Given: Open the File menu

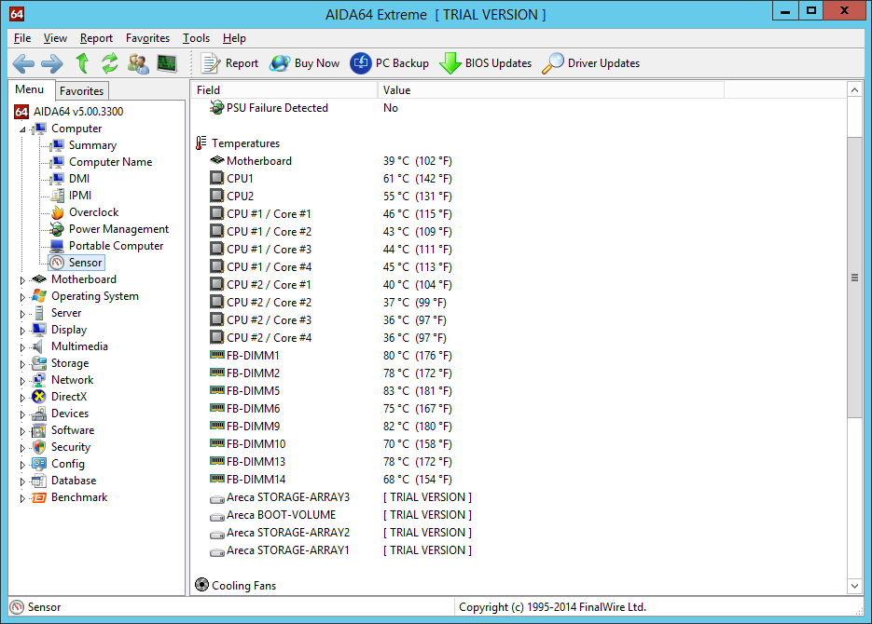Looking at the screenshot, I should (22, 38).
